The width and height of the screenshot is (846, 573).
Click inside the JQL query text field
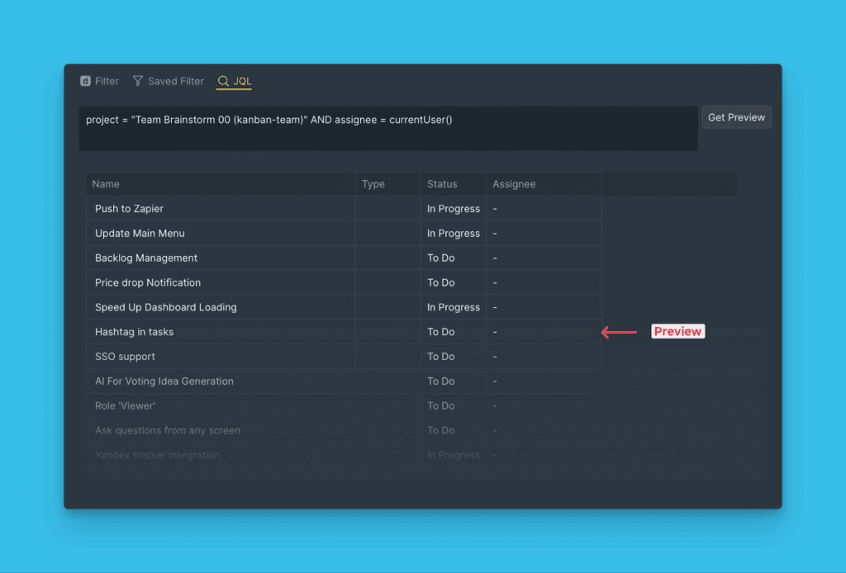point(387,128)
